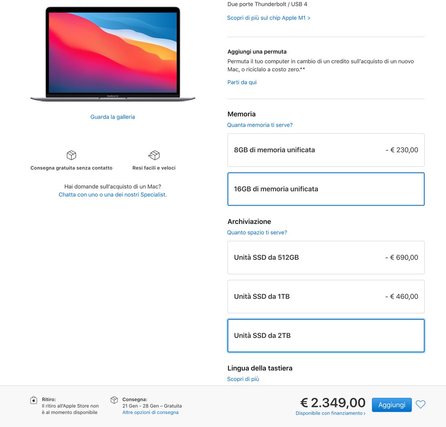
Task: Select 16GB di memoria unificata option
Action: (326, 189)
